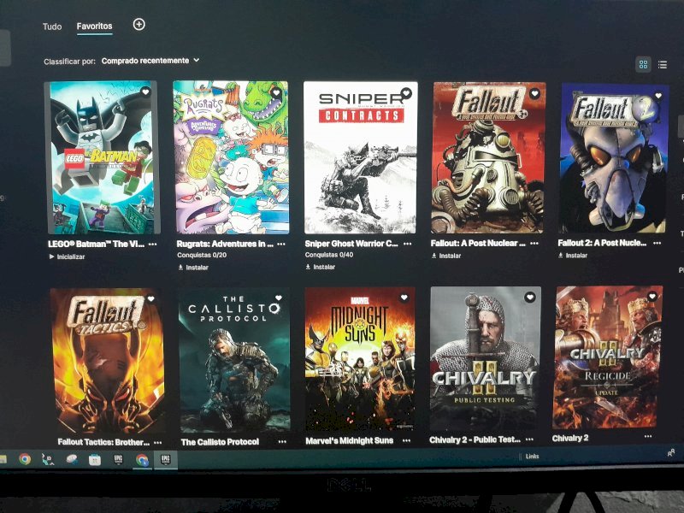Open options menu for Chivalry 2 Public Test

point(529,439)
